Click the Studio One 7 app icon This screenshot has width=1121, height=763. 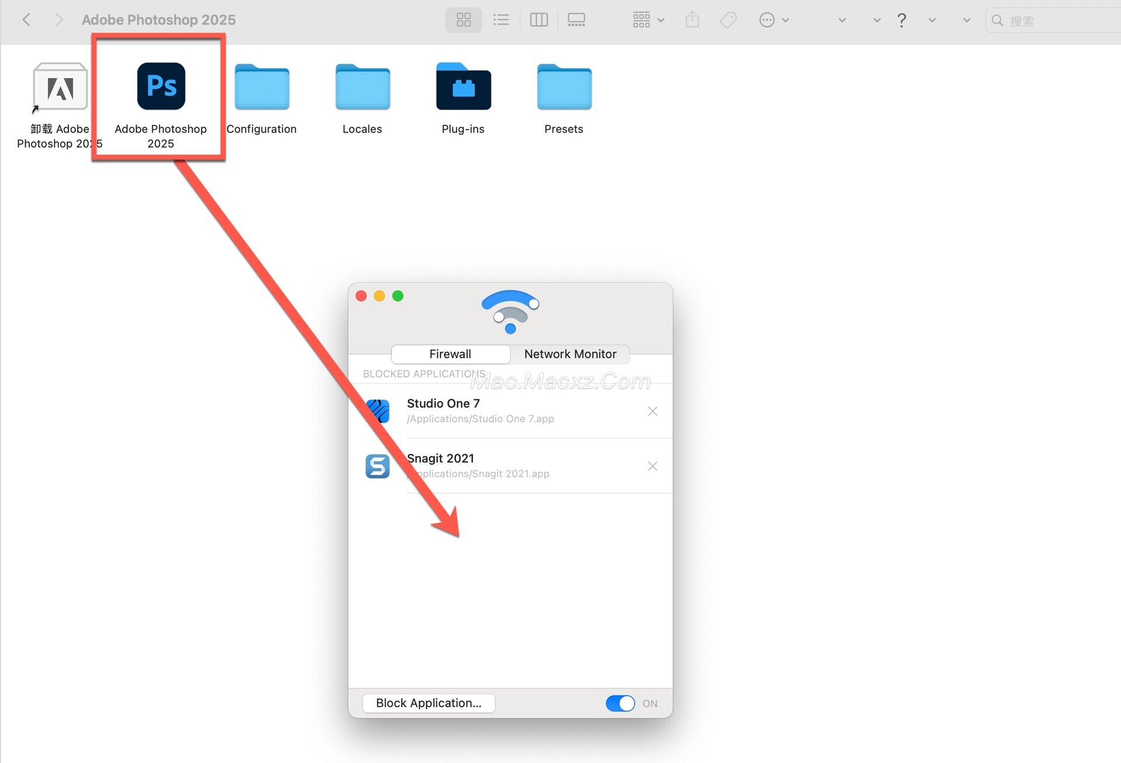click(x=378, y=411)
